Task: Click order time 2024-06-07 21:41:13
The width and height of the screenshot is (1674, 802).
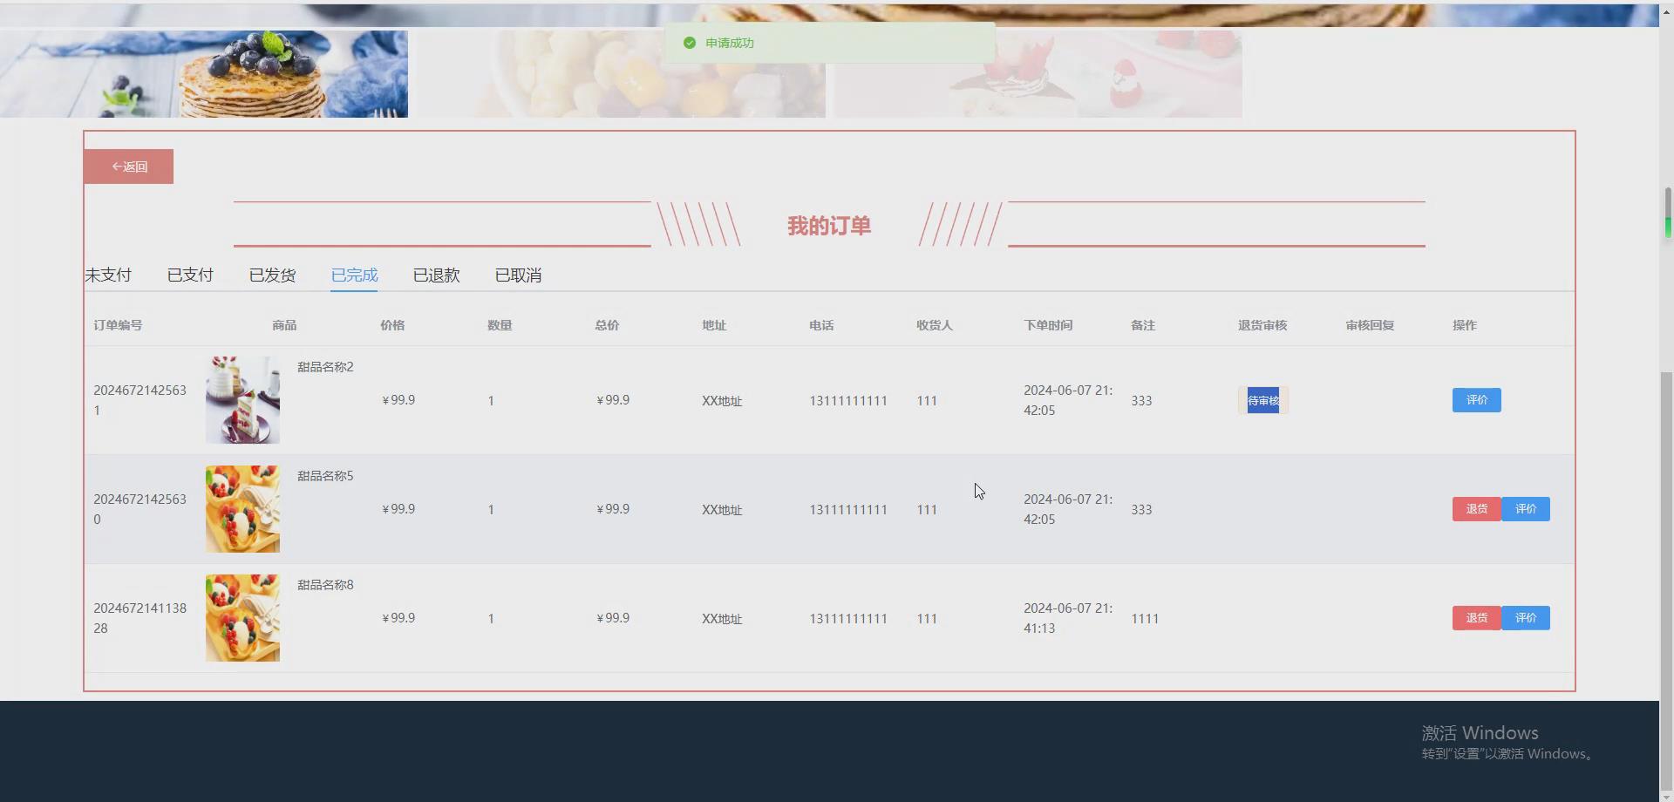Action: point(1068,618)
